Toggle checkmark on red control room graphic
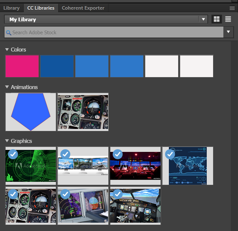The height and width of the screenshot is (231, 238). tap(118, 154)
